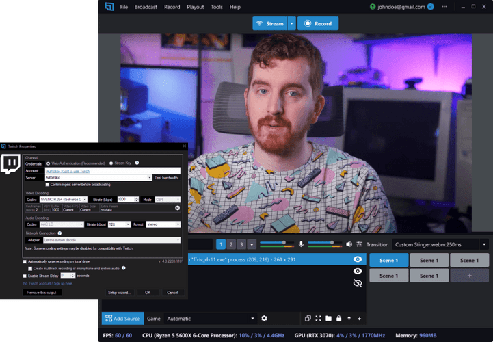Click the microphone icon in audio bar
493x342 pixels.
300,244
